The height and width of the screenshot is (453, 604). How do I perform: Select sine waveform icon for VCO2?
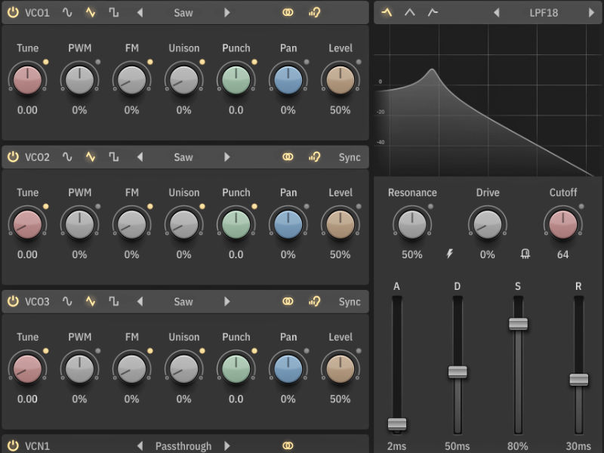click(67, 157)
